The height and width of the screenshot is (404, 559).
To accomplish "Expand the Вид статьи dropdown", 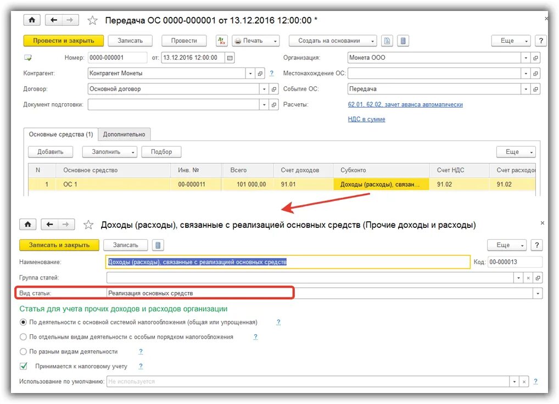I will [x=538, y=294].
